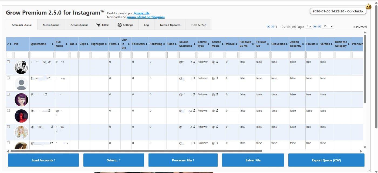The width and height of the screenshot is (378, 173).
Task: Go to the previous page of results
Action: click(x=273, y=26)
